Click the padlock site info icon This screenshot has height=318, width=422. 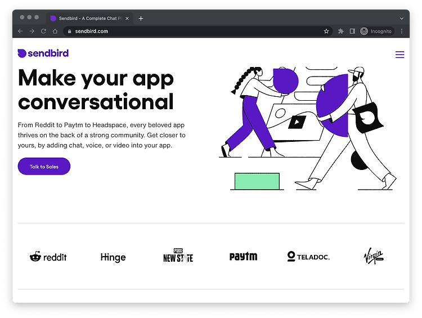click(69, 31)
